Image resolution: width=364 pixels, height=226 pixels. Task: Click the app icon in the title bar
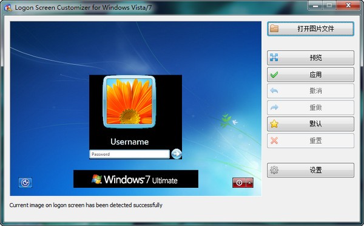pyautogui.click(x=8, y=8)
